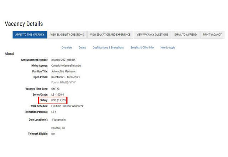Image resolution: width=228 pixels, height=157 pixels.
Task: Open View Eligibility Questions
Action: coord(67,35)
